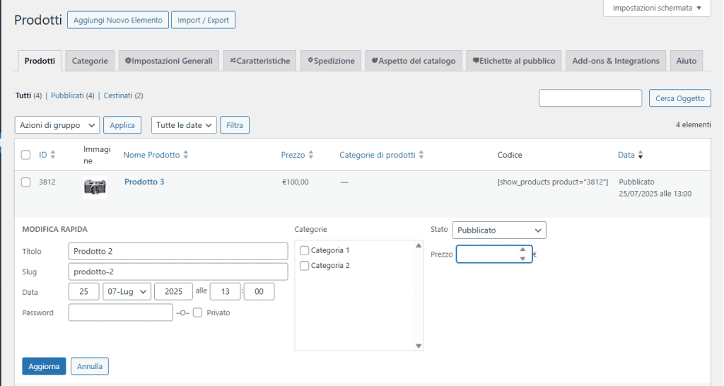This screenshot has height=386, width=724.
Task: Click the Filtra button
Action: click(x=235, y=125)
